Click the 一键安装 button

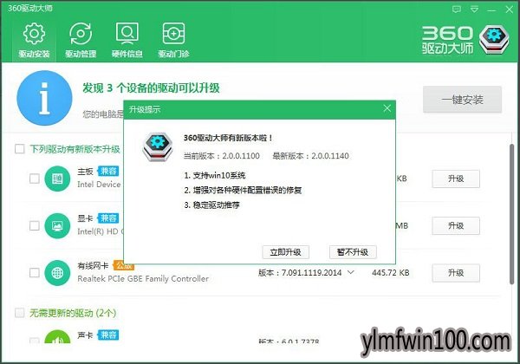[x=462, y=100]
